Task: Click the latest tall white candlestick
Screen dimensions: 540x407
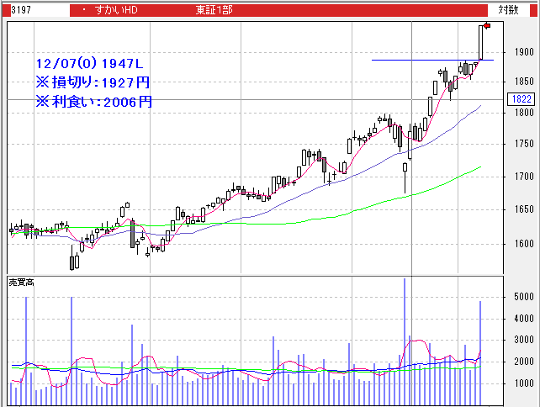Action: click(x=482, y=42)
